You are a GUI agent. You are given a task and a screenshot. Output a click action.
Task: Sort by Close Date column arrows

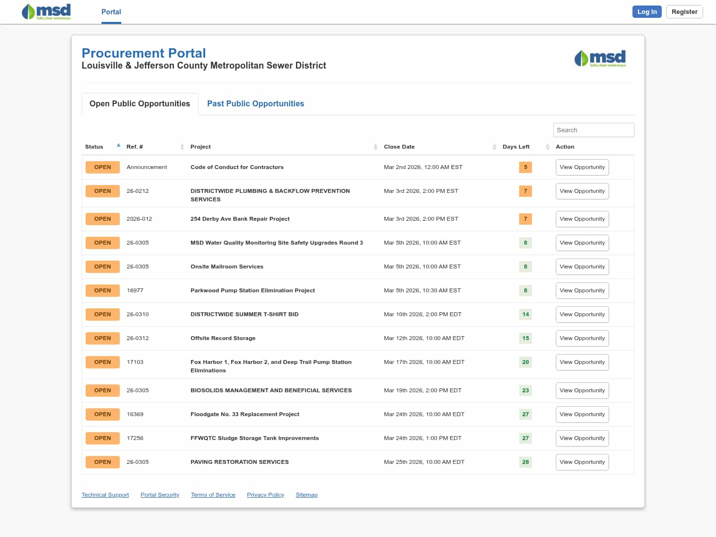[x=494, y=147]
